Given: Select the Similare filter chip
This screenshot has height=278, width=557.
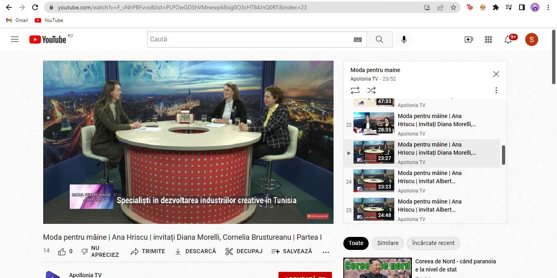Looking at the screenshot, I should [x=388, y=243].
